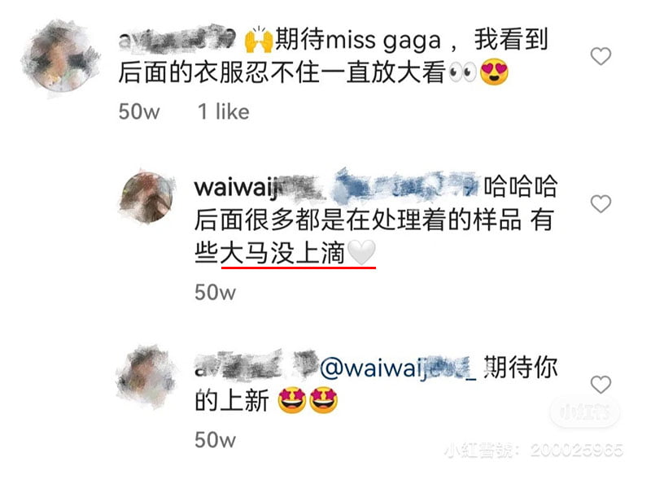Like the 期待你的上新 reply
651x479 pixels.
601,385
